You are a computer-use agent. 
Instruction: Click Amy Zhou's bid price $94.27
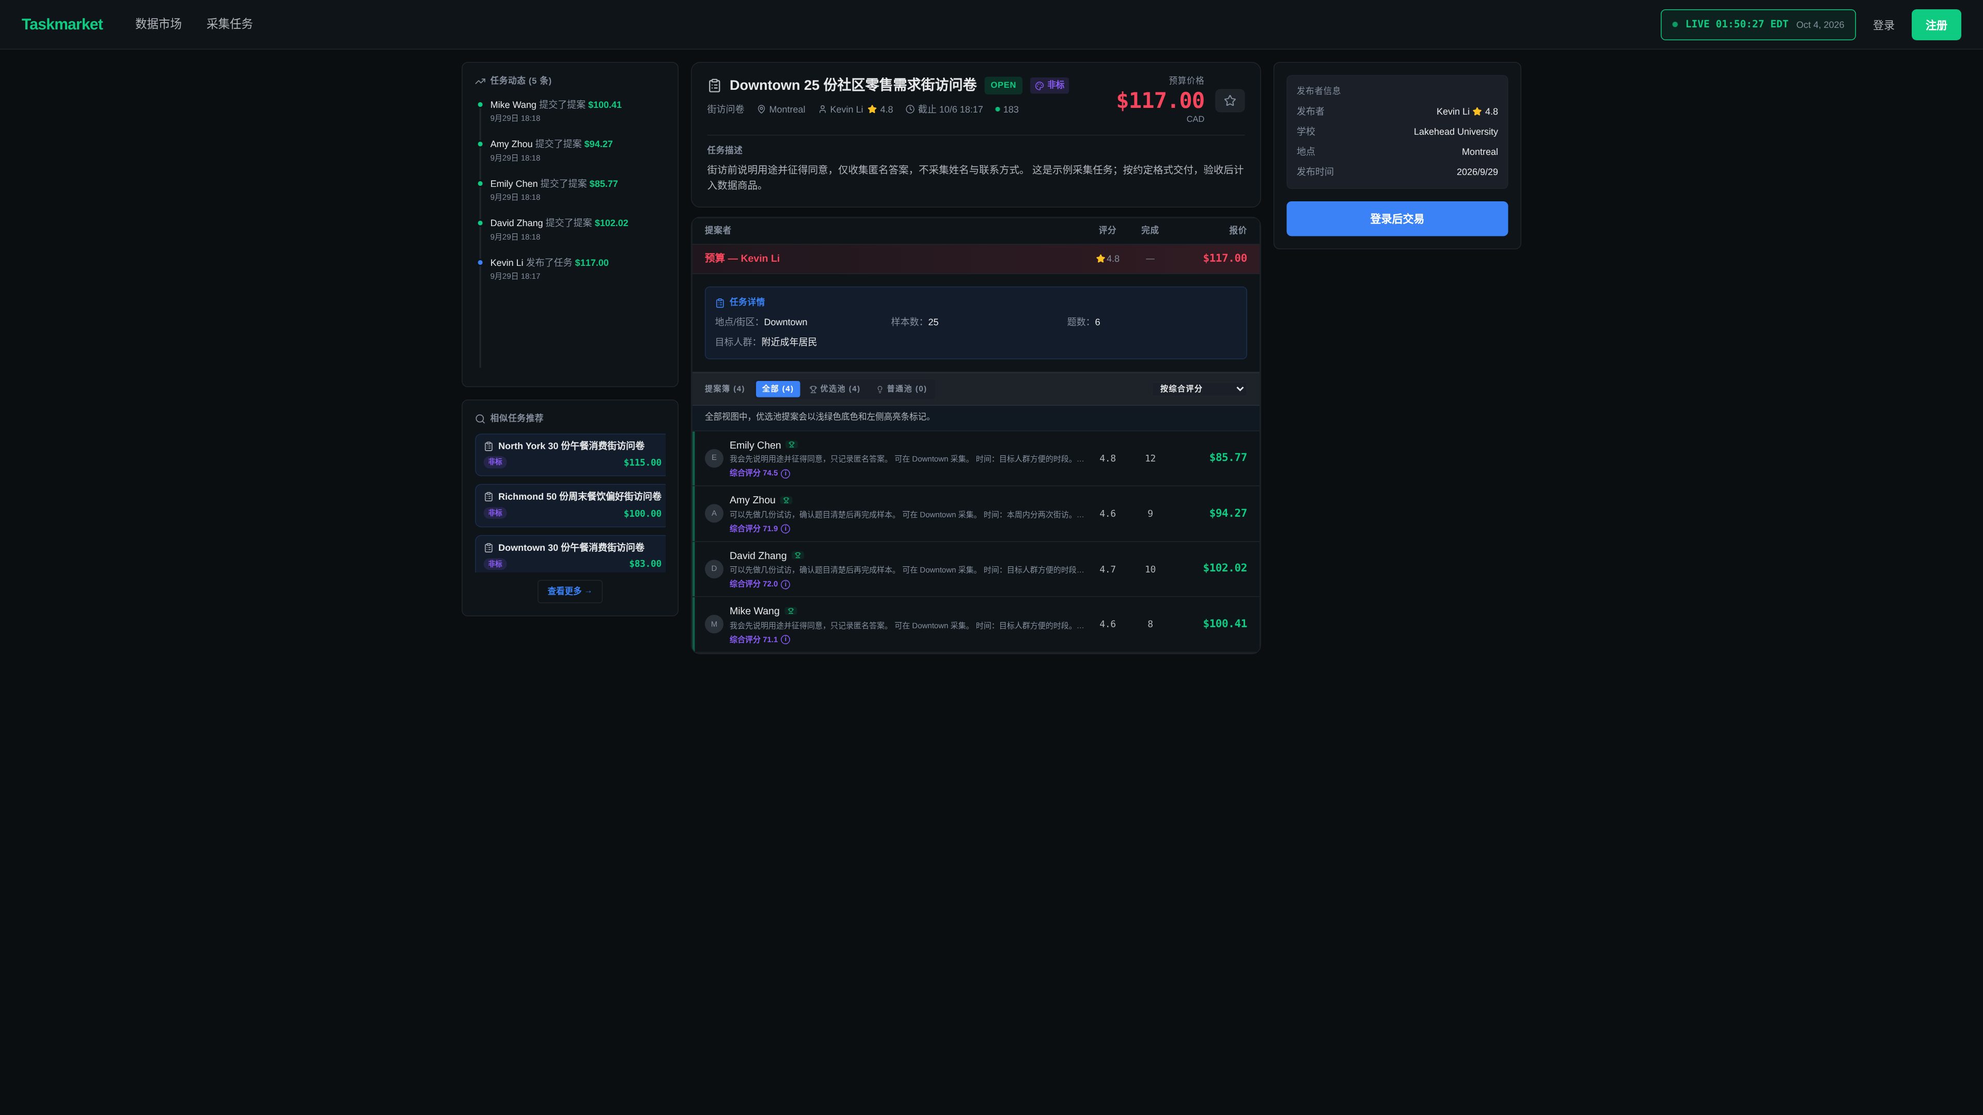pos(1228,513)
